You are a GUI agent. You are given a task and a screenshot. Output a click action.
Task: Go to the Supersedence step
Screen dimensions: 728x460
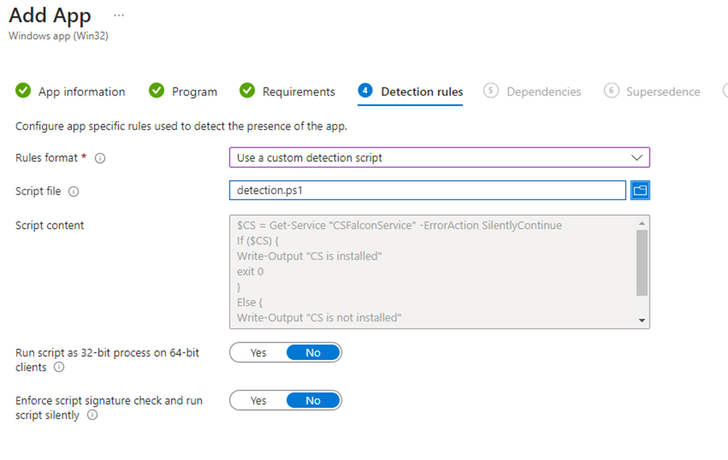(x=662, y=92)
